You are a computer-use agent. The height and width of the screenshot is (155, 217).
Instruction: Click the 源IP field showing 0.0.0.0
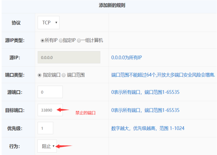69,57
